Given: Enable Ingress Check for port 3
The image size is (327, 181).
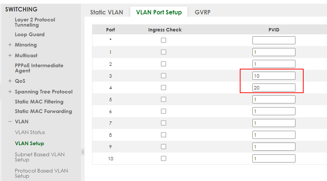Looking at the screenshot, I should [x=163, y=76].
